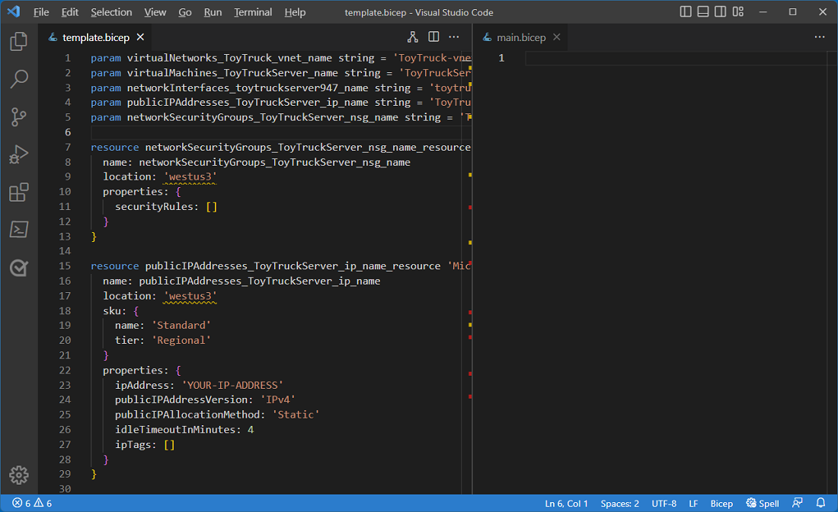
Task: Open the checkmark activity bar icon above the gear
Action: tap(19, 268)
